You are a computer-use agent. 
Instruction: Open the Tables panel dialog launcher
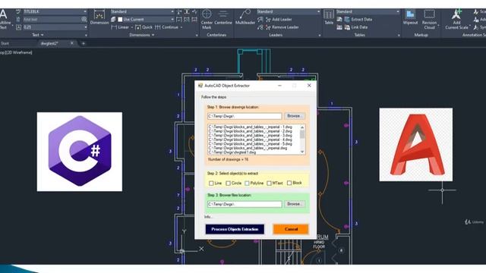tap(399, 36)
